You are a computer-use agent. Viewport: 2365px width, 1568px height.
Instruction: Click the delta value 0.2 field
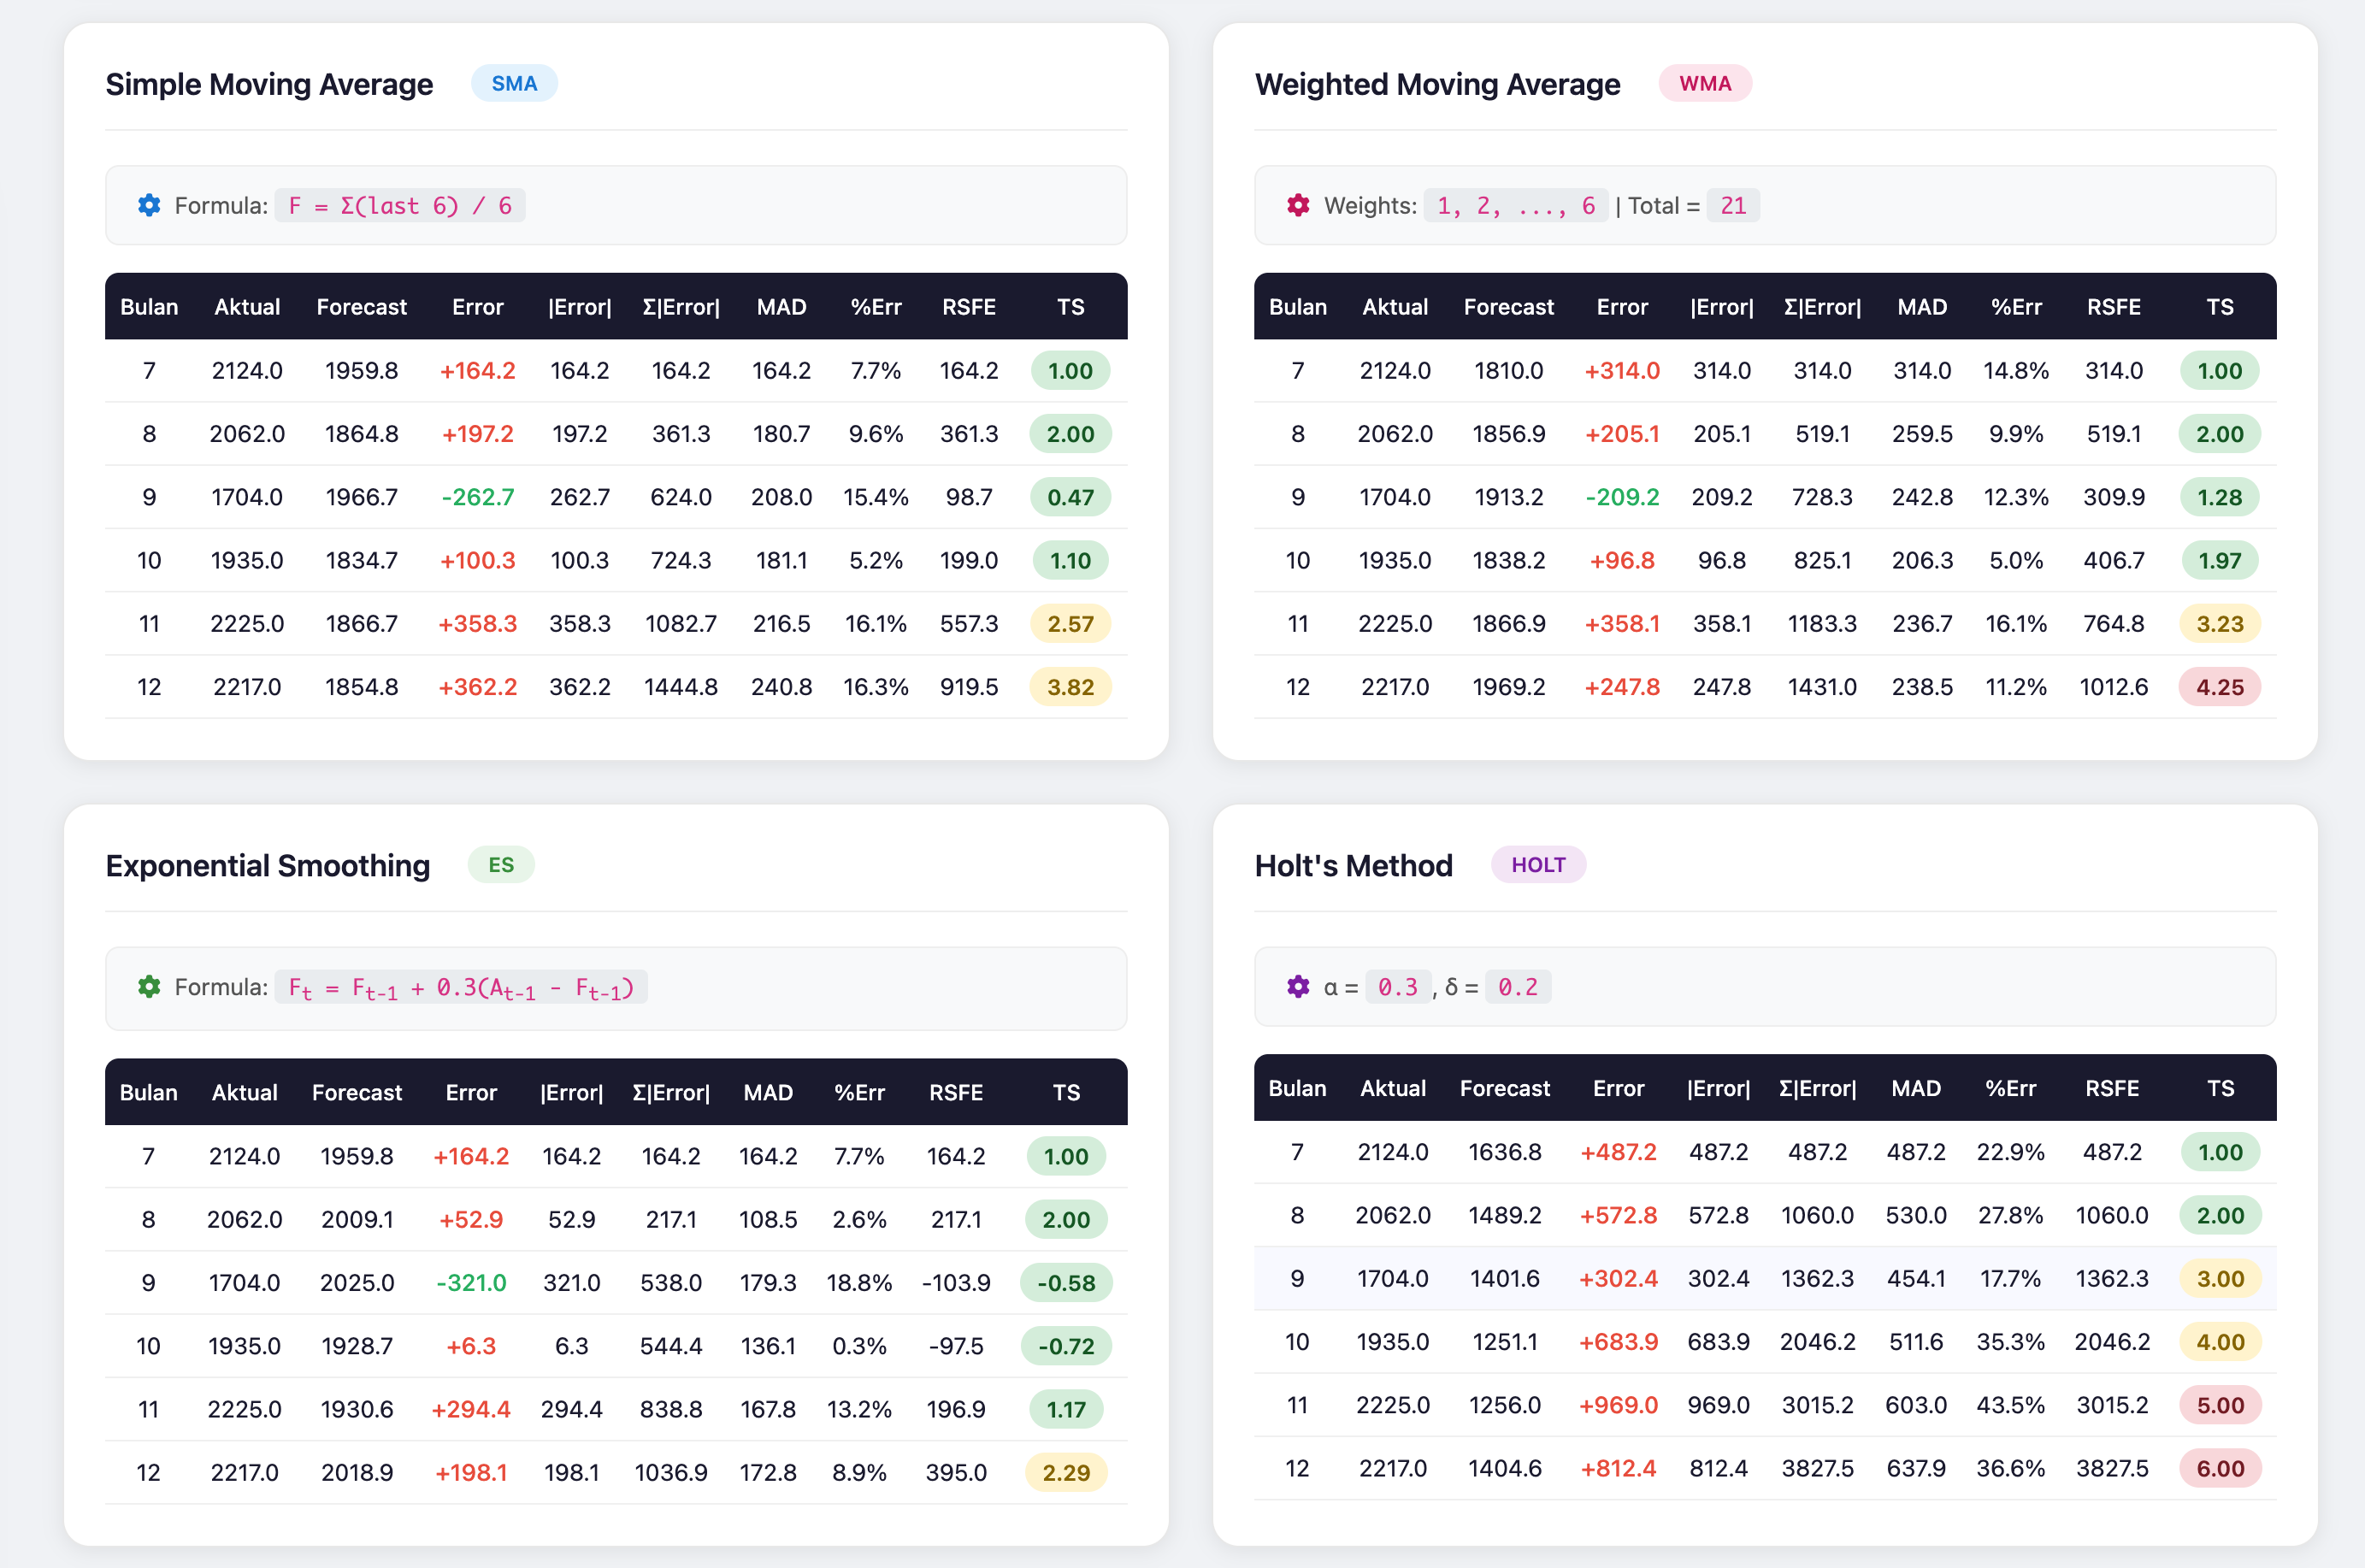pyautogui.click(x=1518, y=987)
